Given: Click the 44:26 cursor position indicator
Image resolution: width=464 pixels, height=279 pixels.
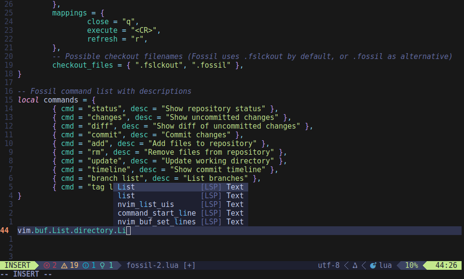Looking at the screenshot, I should pyautogui.click(x=446, y=265).
